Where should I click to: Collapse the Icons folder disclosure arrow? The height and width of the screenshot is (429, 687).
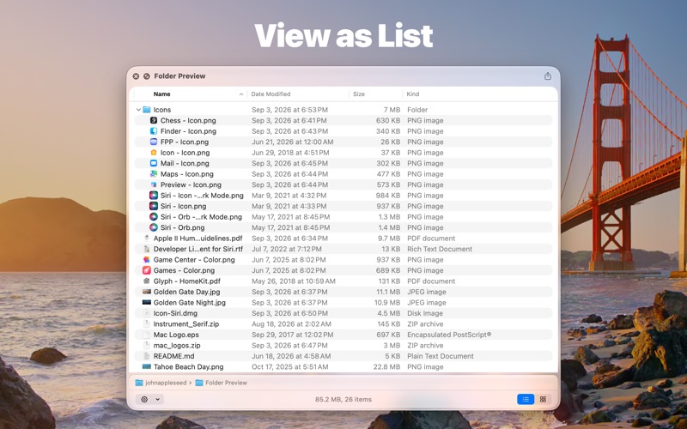[138, 110]
